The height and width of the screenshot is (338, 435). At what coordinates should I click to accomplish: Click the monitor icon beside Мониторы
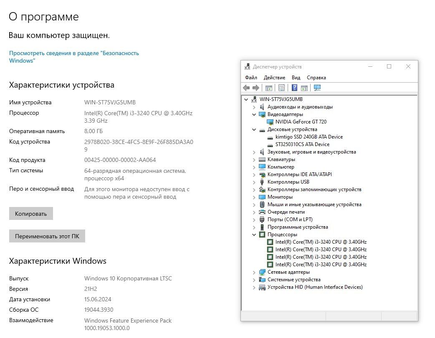coord(262,197)
